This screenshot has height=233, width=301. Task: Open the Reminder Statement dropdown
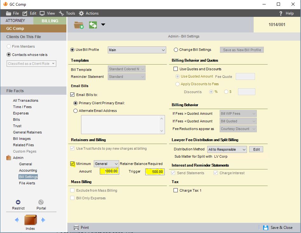127,77
